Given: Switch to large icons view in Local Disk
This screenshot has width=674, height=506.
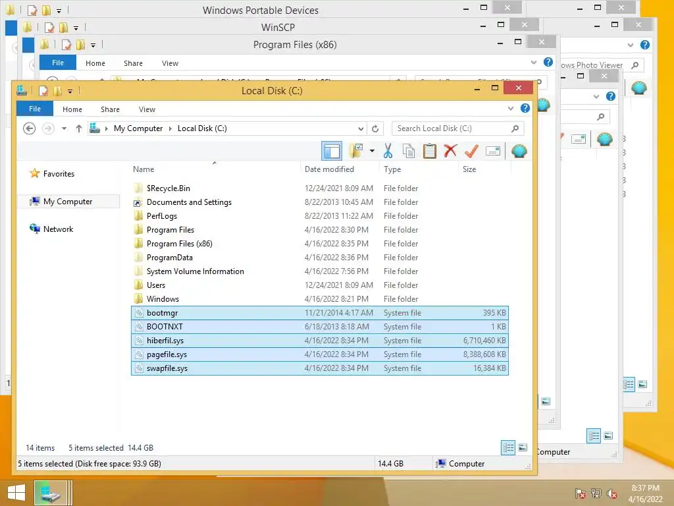Looking at the screenshot, I should 523,447.
